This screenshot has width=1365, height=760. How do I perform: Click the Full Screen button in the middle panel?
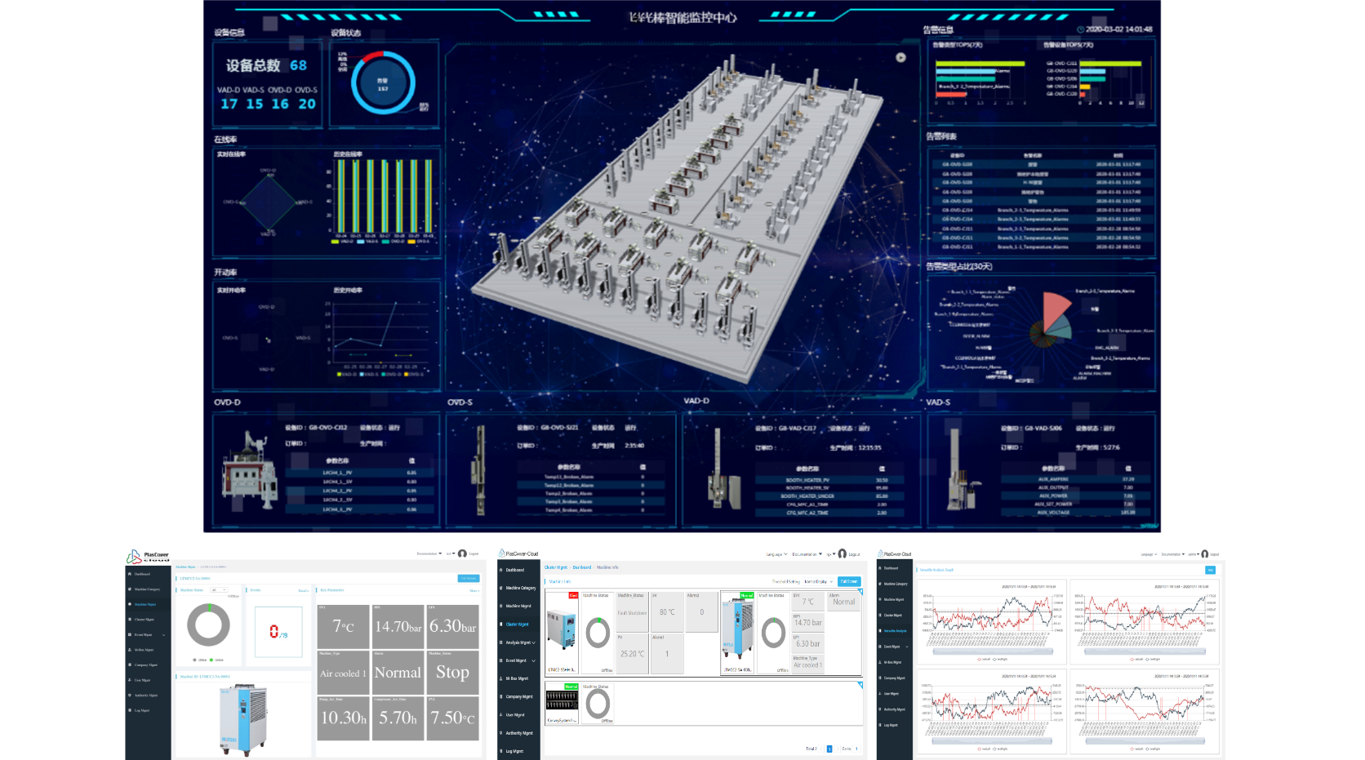pyautogui.click(x=849, y=581)
